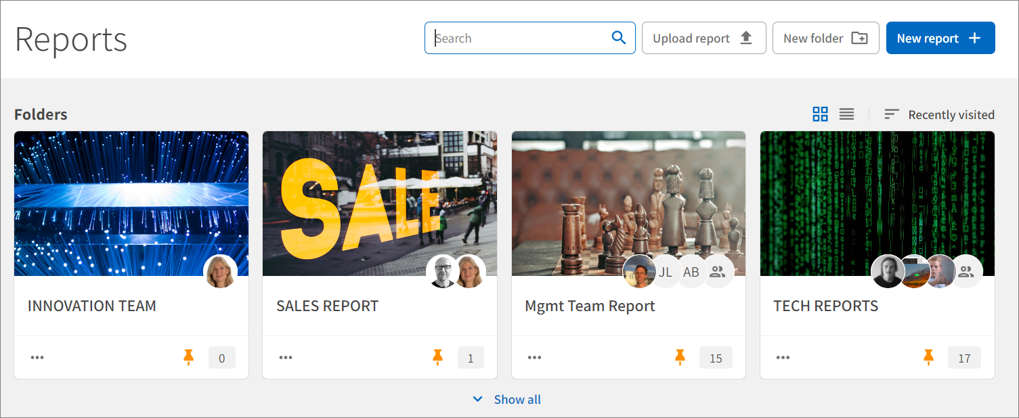This screenshot has height=418, width=1019.
Task: Open the SALES REPORT three-dot menu
Action: pos(286,357)
